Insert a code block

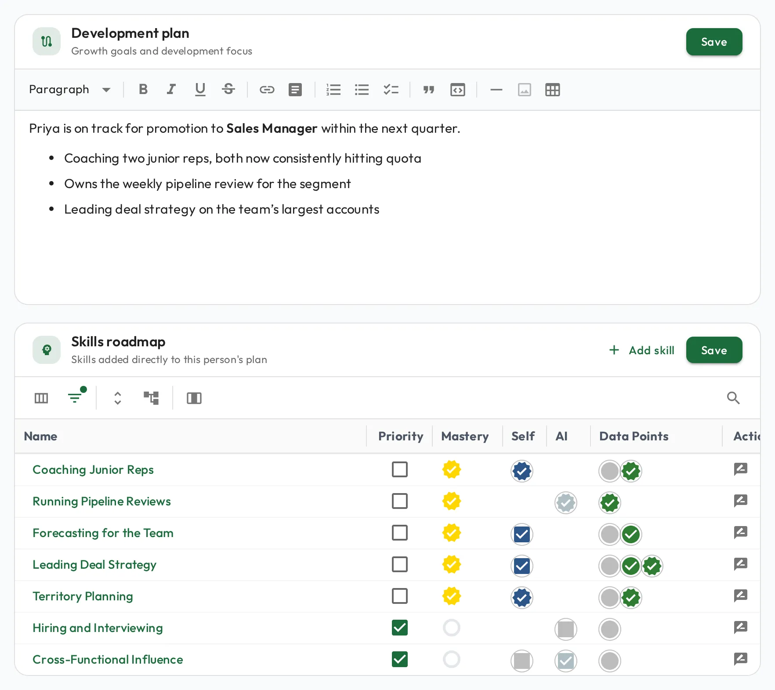(x=458, y=90)
